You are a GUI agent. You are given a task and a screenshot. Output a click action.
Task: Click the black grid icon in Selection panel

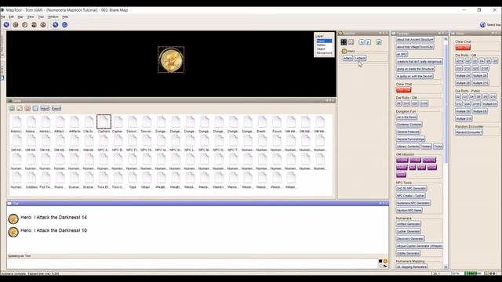coord(344,42)
